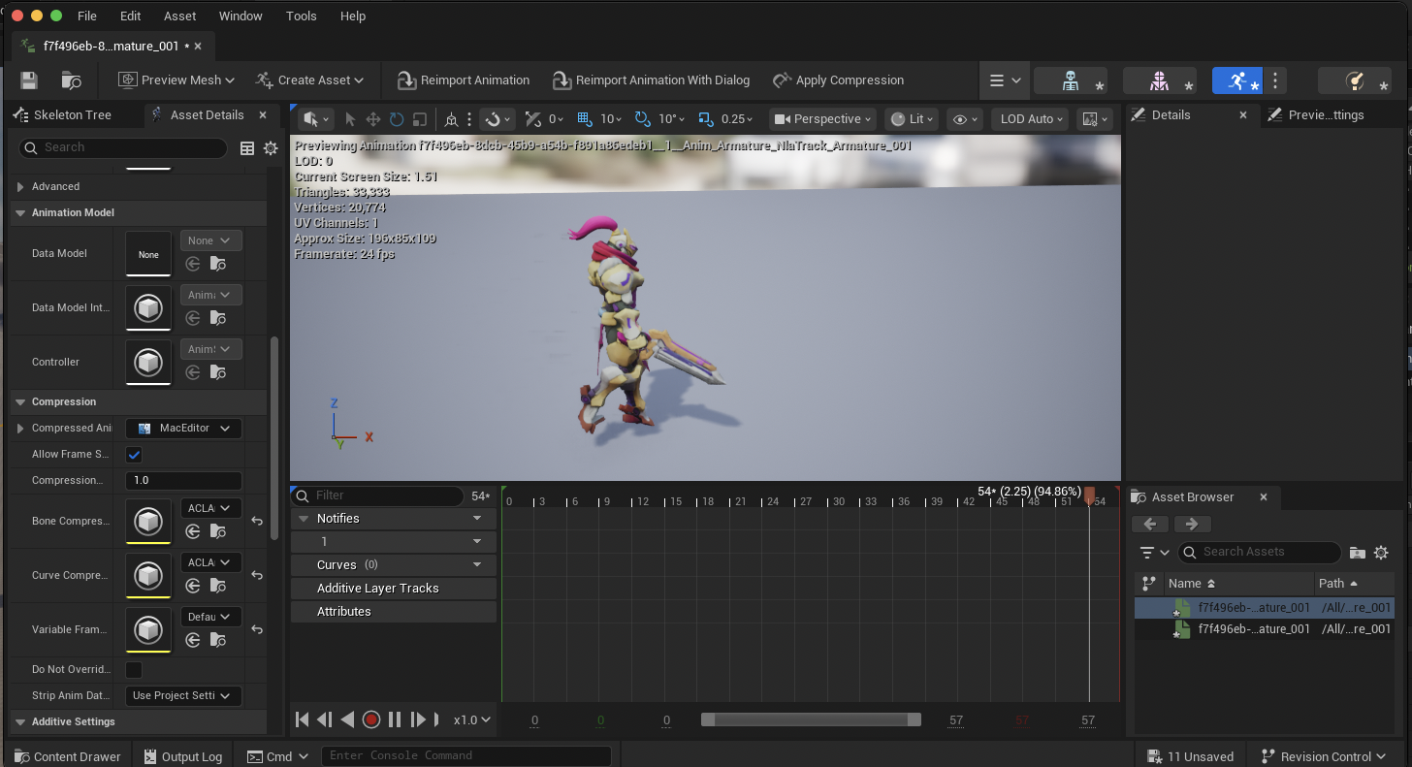Enable the Do Not Override Compression checkbox
The image size is (1412, 767).
[135, 670]
